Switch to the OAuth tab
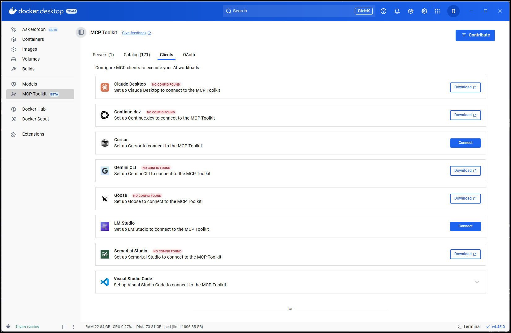511x333 pixels. (189, 55)
